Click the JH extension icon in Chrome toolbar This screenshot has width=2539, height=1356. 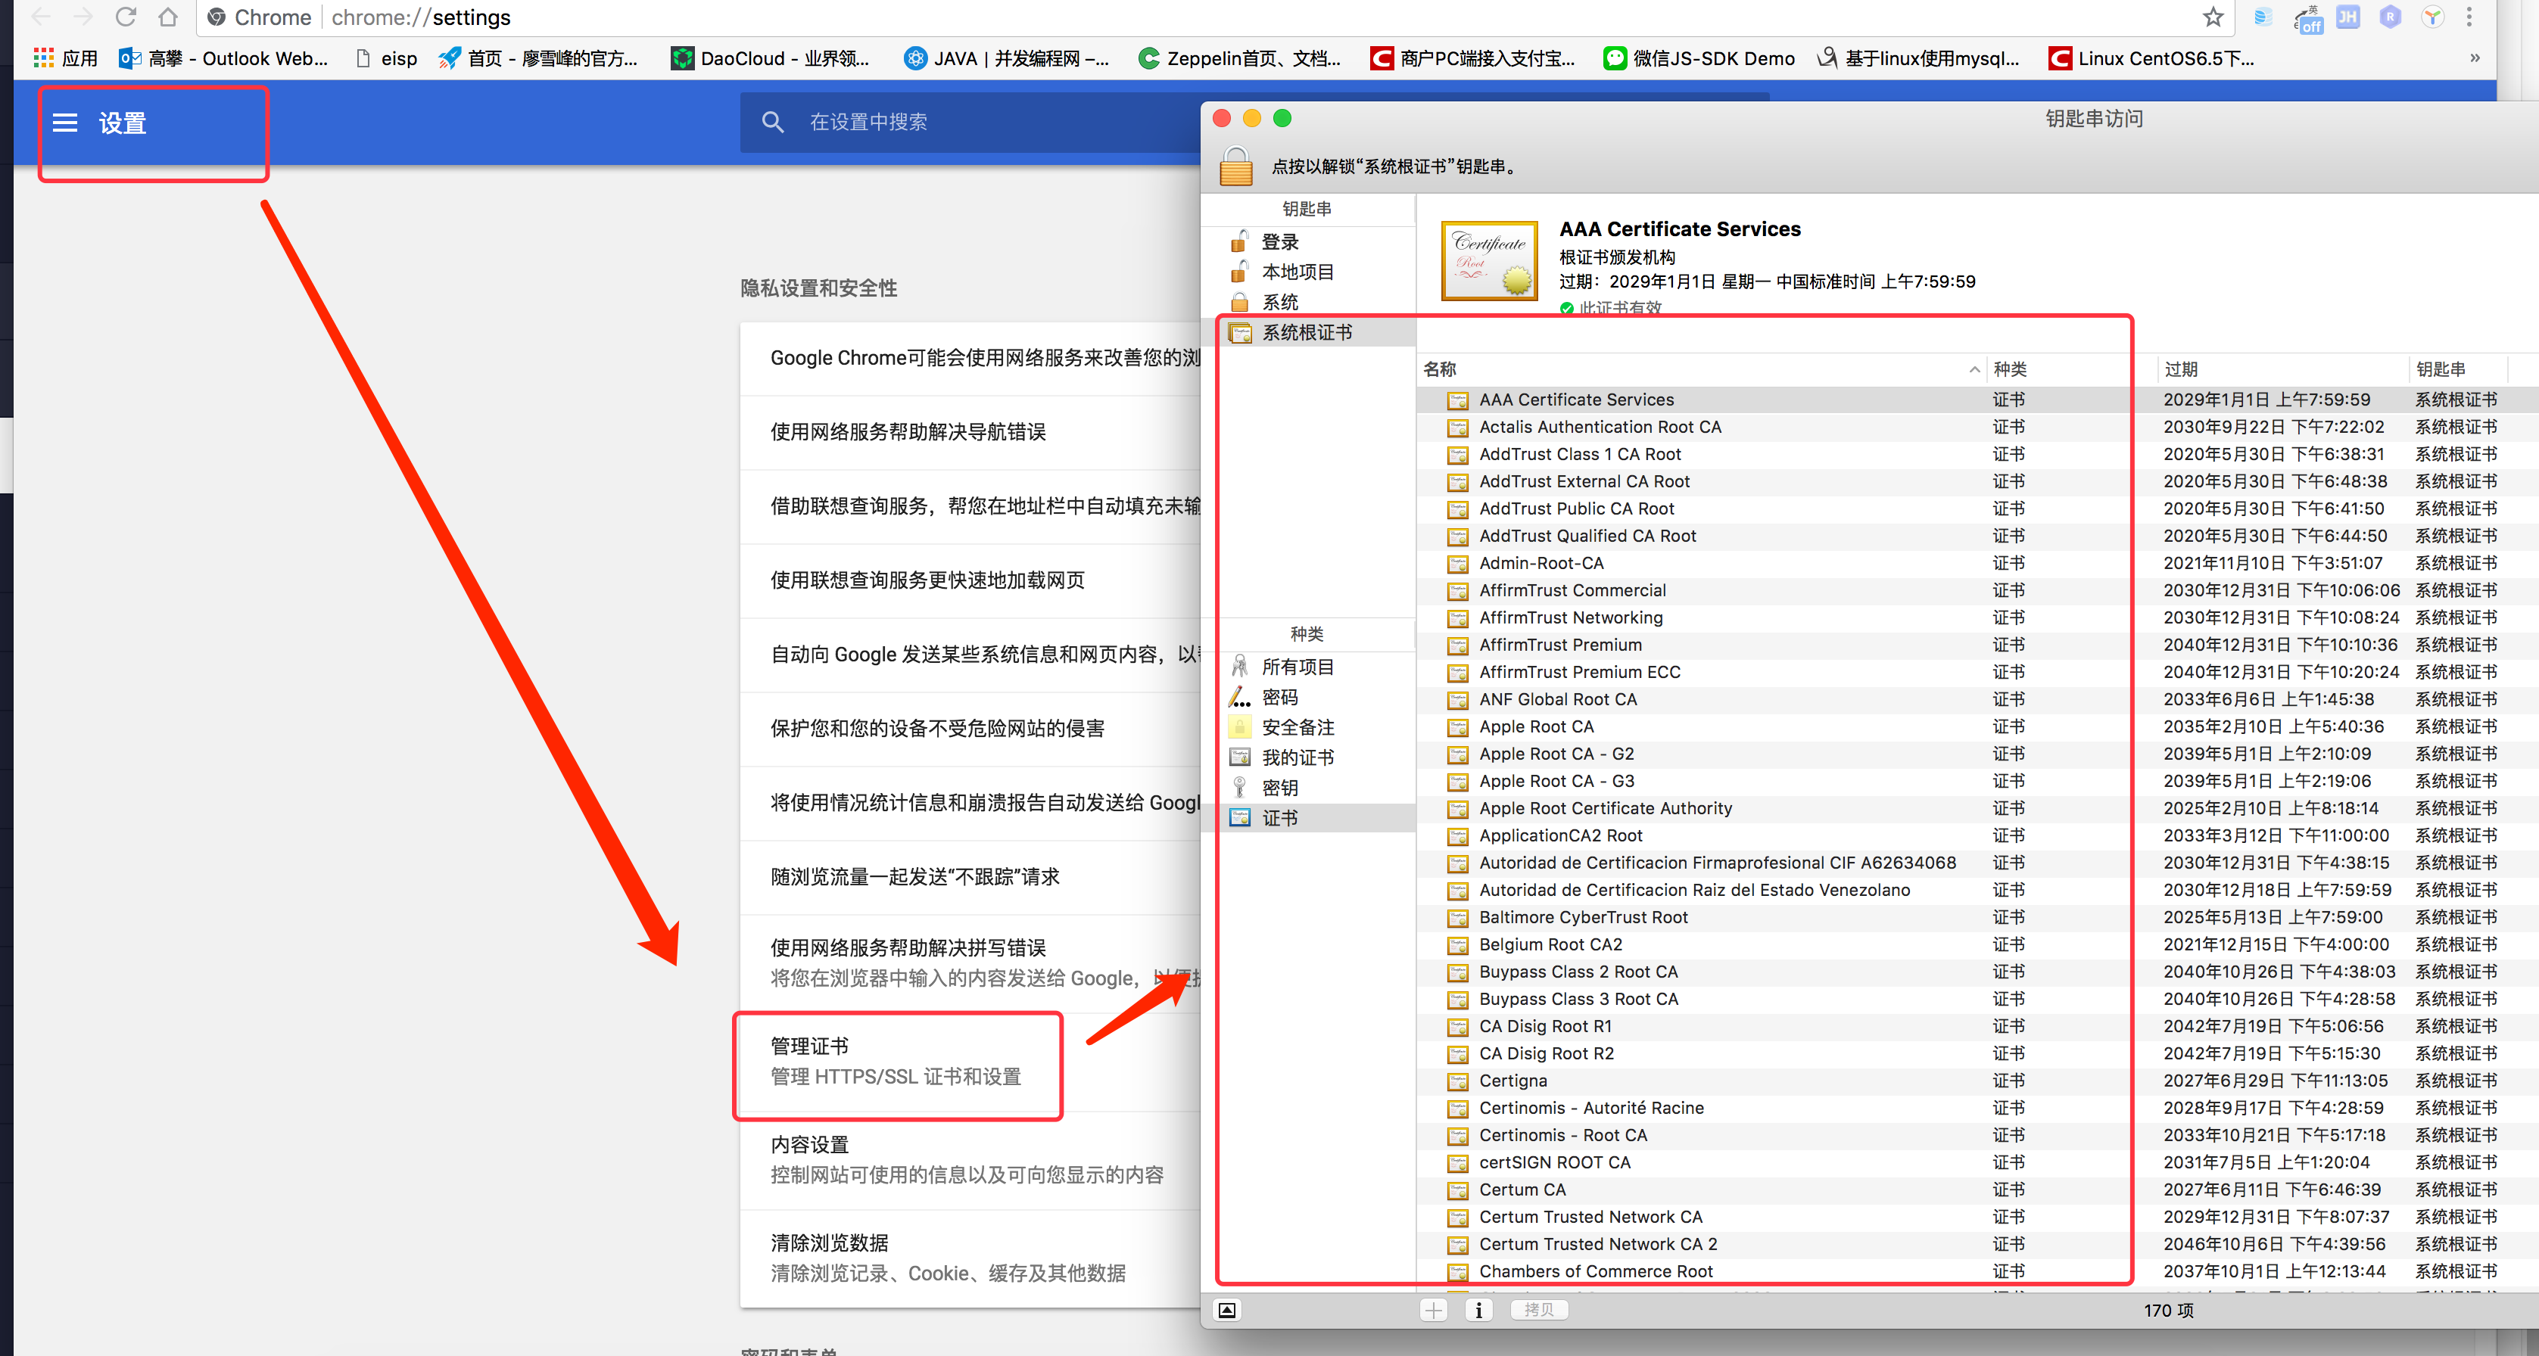pyautogui.click(x=2347, y=17)
